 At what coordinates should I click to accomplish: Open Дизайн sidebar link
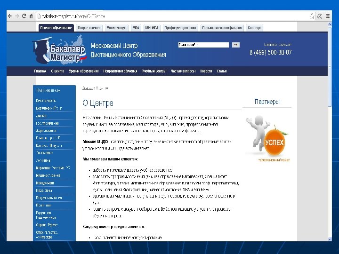pyautogui.click(x=41, y=116)
